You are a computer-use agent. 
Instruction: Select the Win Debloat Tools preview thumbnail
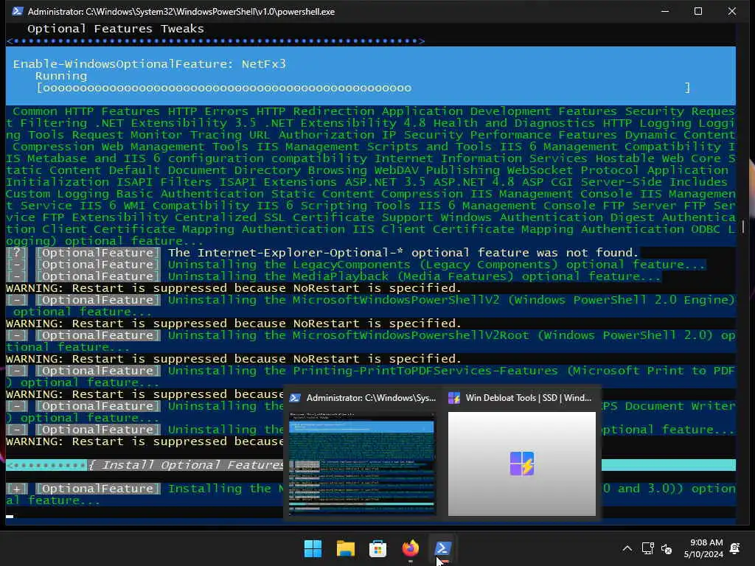[x=522, y=464]
